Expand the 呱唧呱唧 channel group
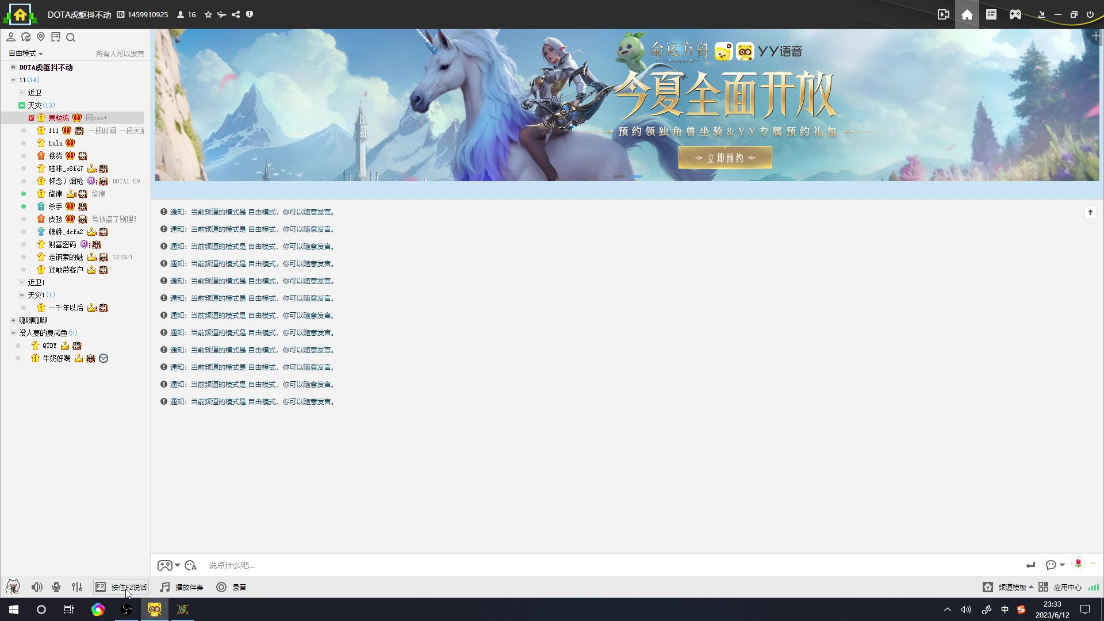The width and height of the screenshot is (1104, 621). coord(13,320)
